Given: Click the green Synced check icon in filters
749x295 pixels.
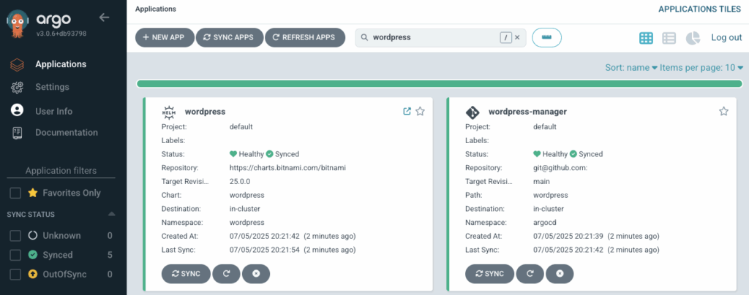Looking at the screenshot, I should click(33, 256).
